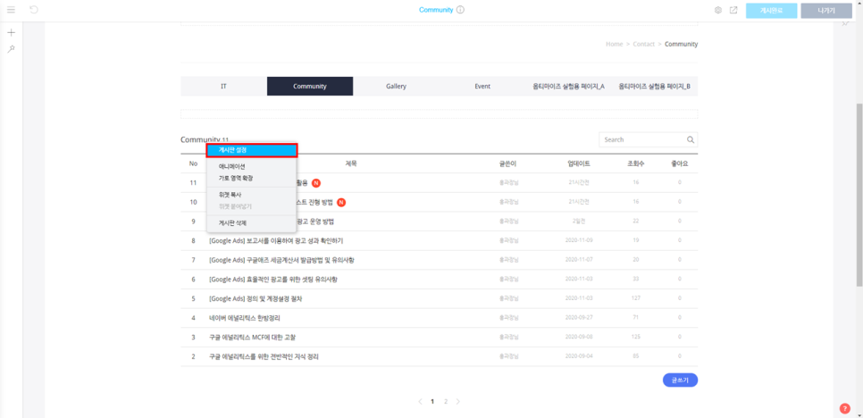
Task: Click the red help question mark icon
Action: pyautogui.click(x=845, y=408)
